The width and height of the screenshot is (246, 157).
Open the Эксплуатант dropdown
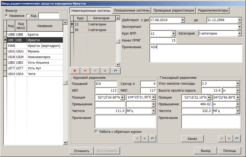239,27
